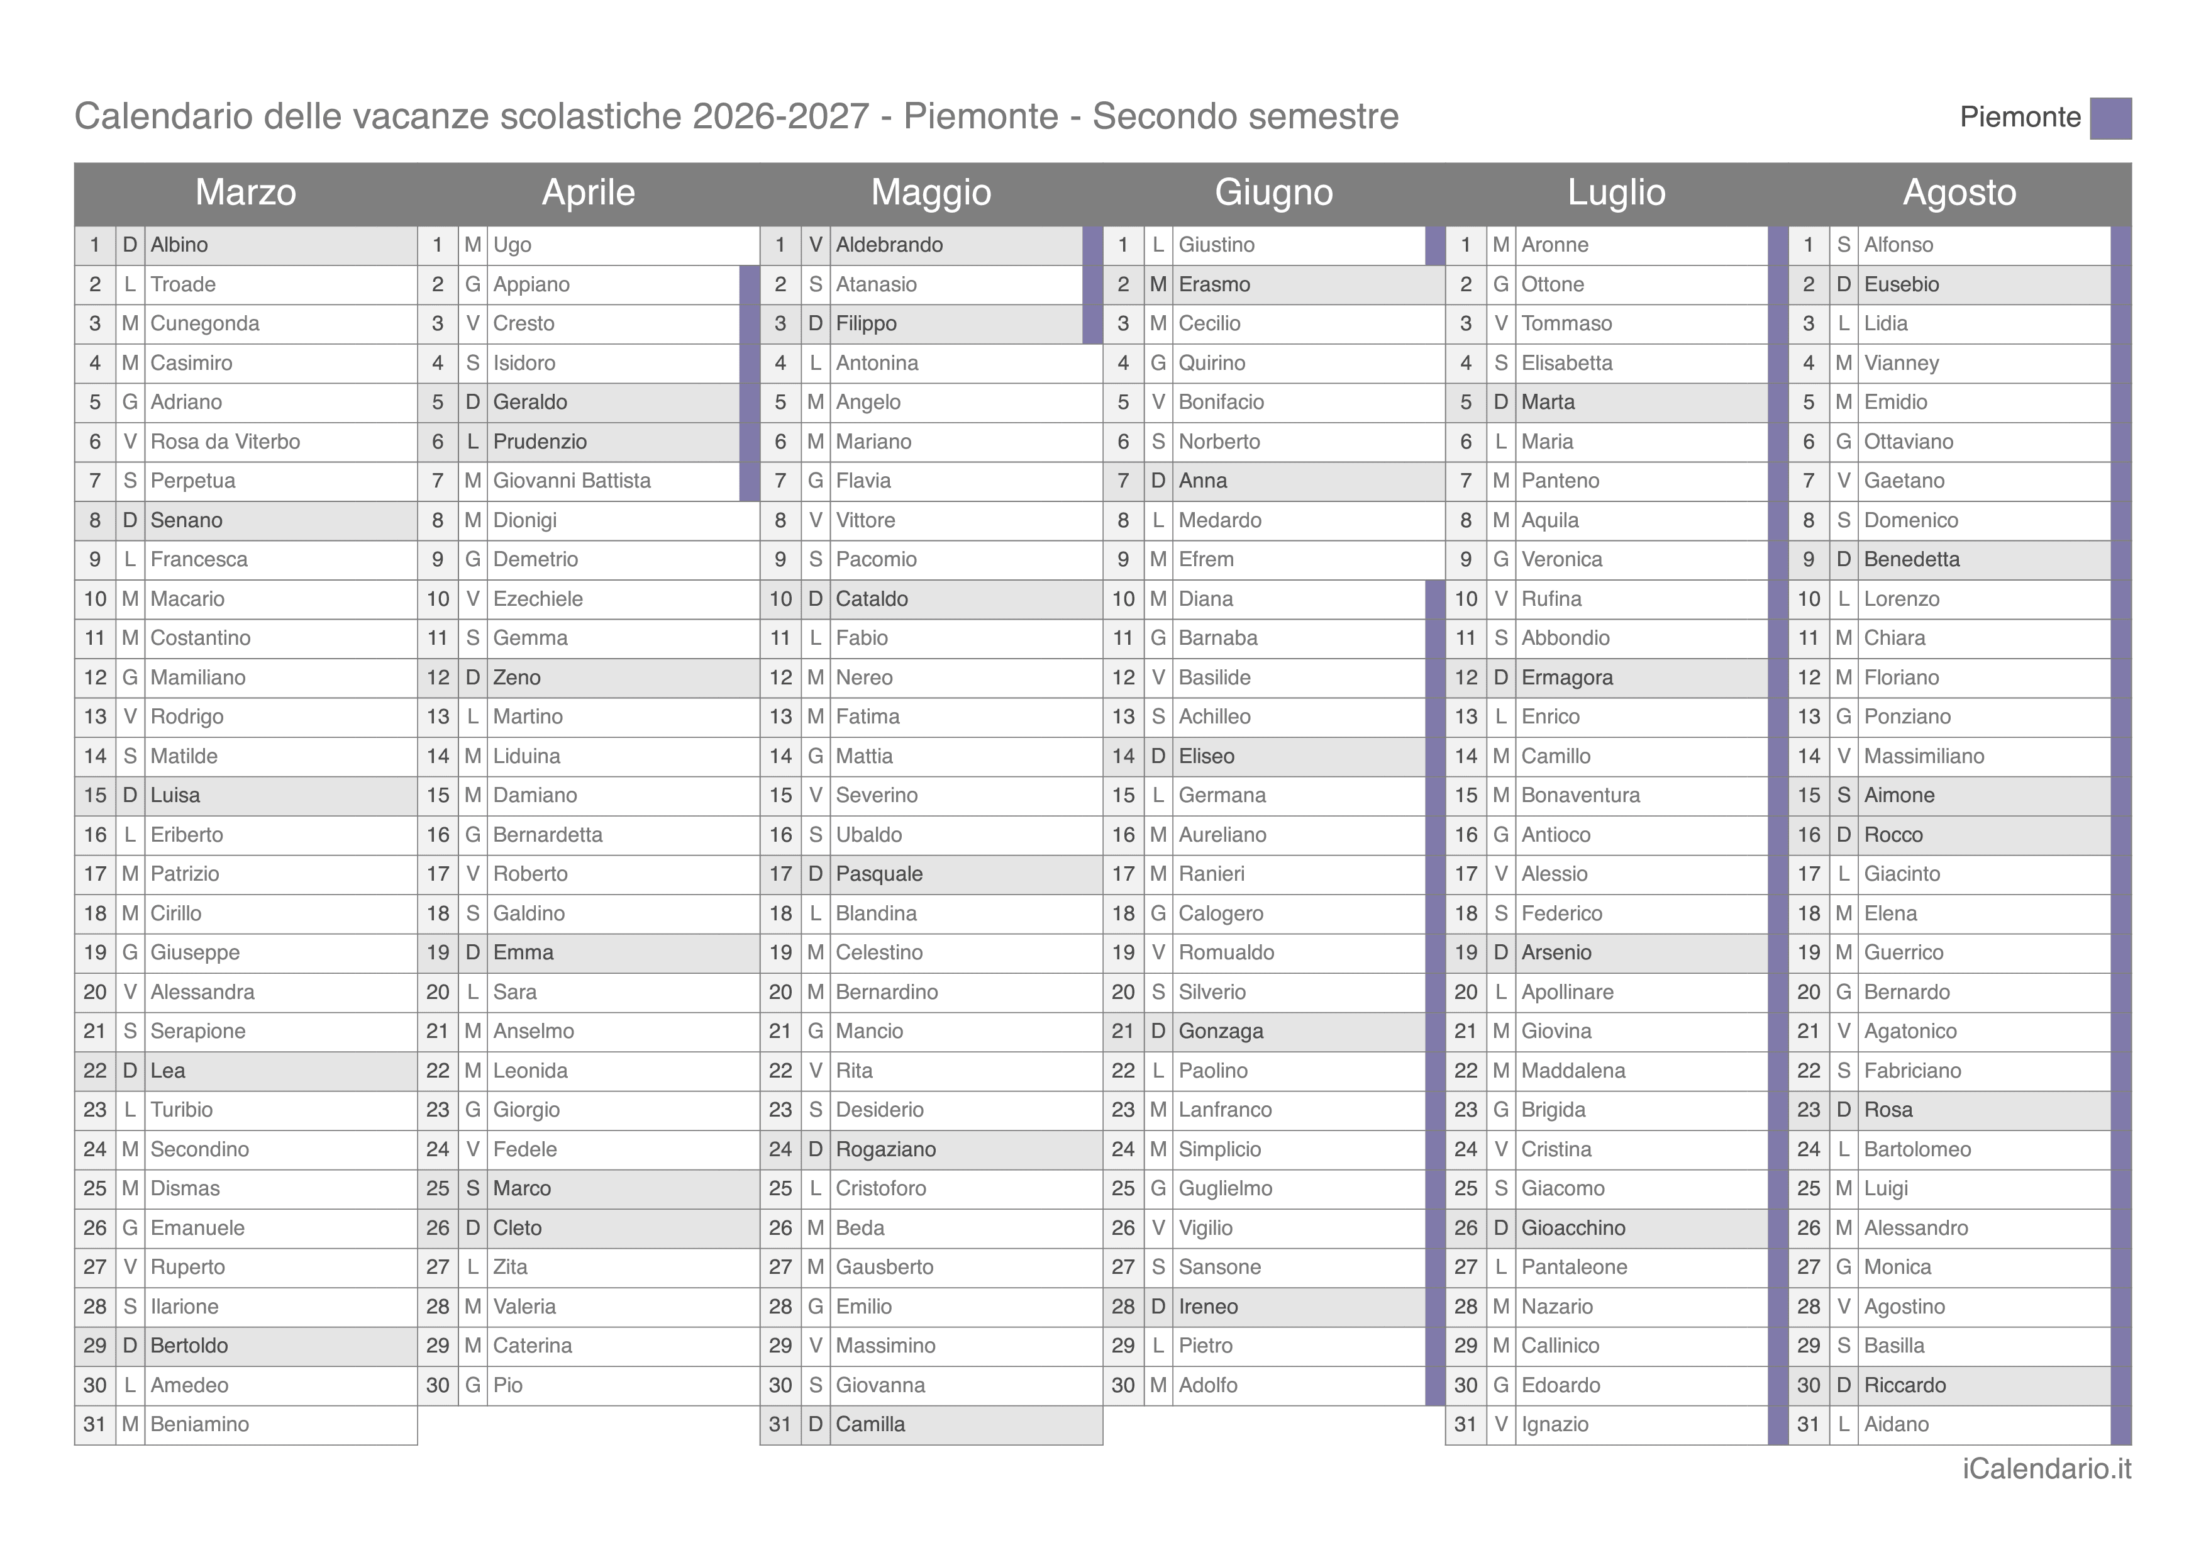Click Ignazio on 31 Luglio
This screenshot has width=2206, height=1562.
pos(1555,1424)
